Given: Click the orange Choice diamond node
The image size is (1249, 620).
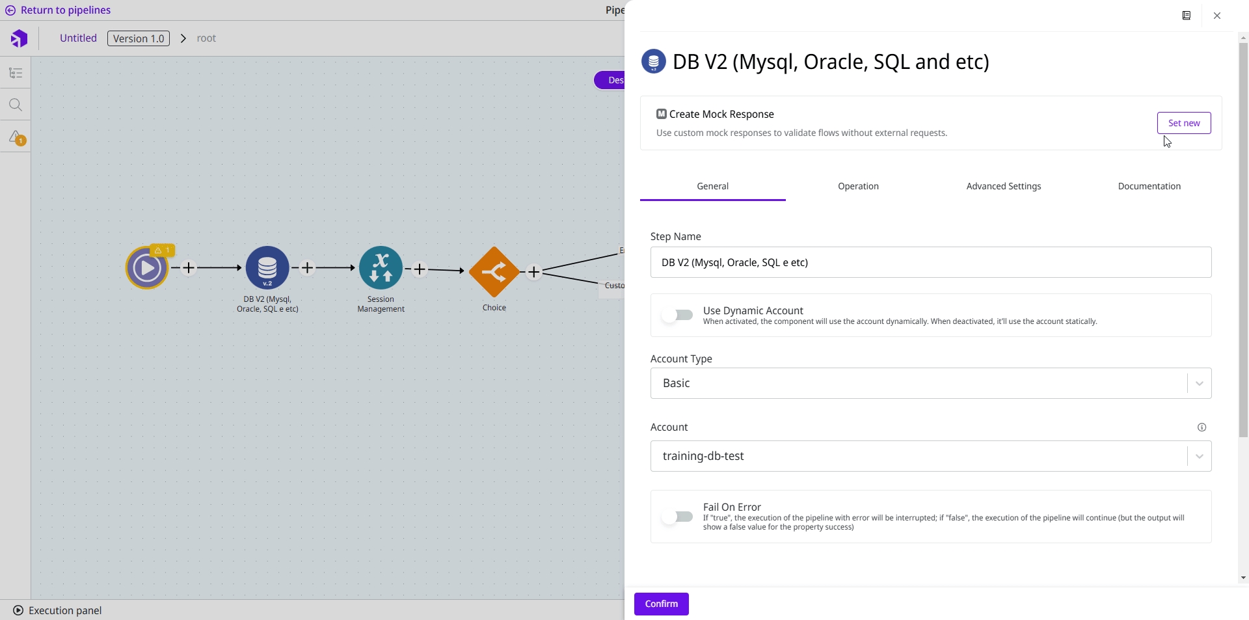Looking at the screenshot, I should click(494, 272).
